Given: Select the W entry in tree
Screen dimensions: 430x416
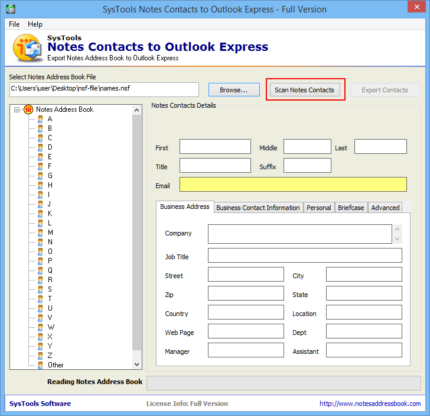Looking at the screenshot, I should 51,327.
